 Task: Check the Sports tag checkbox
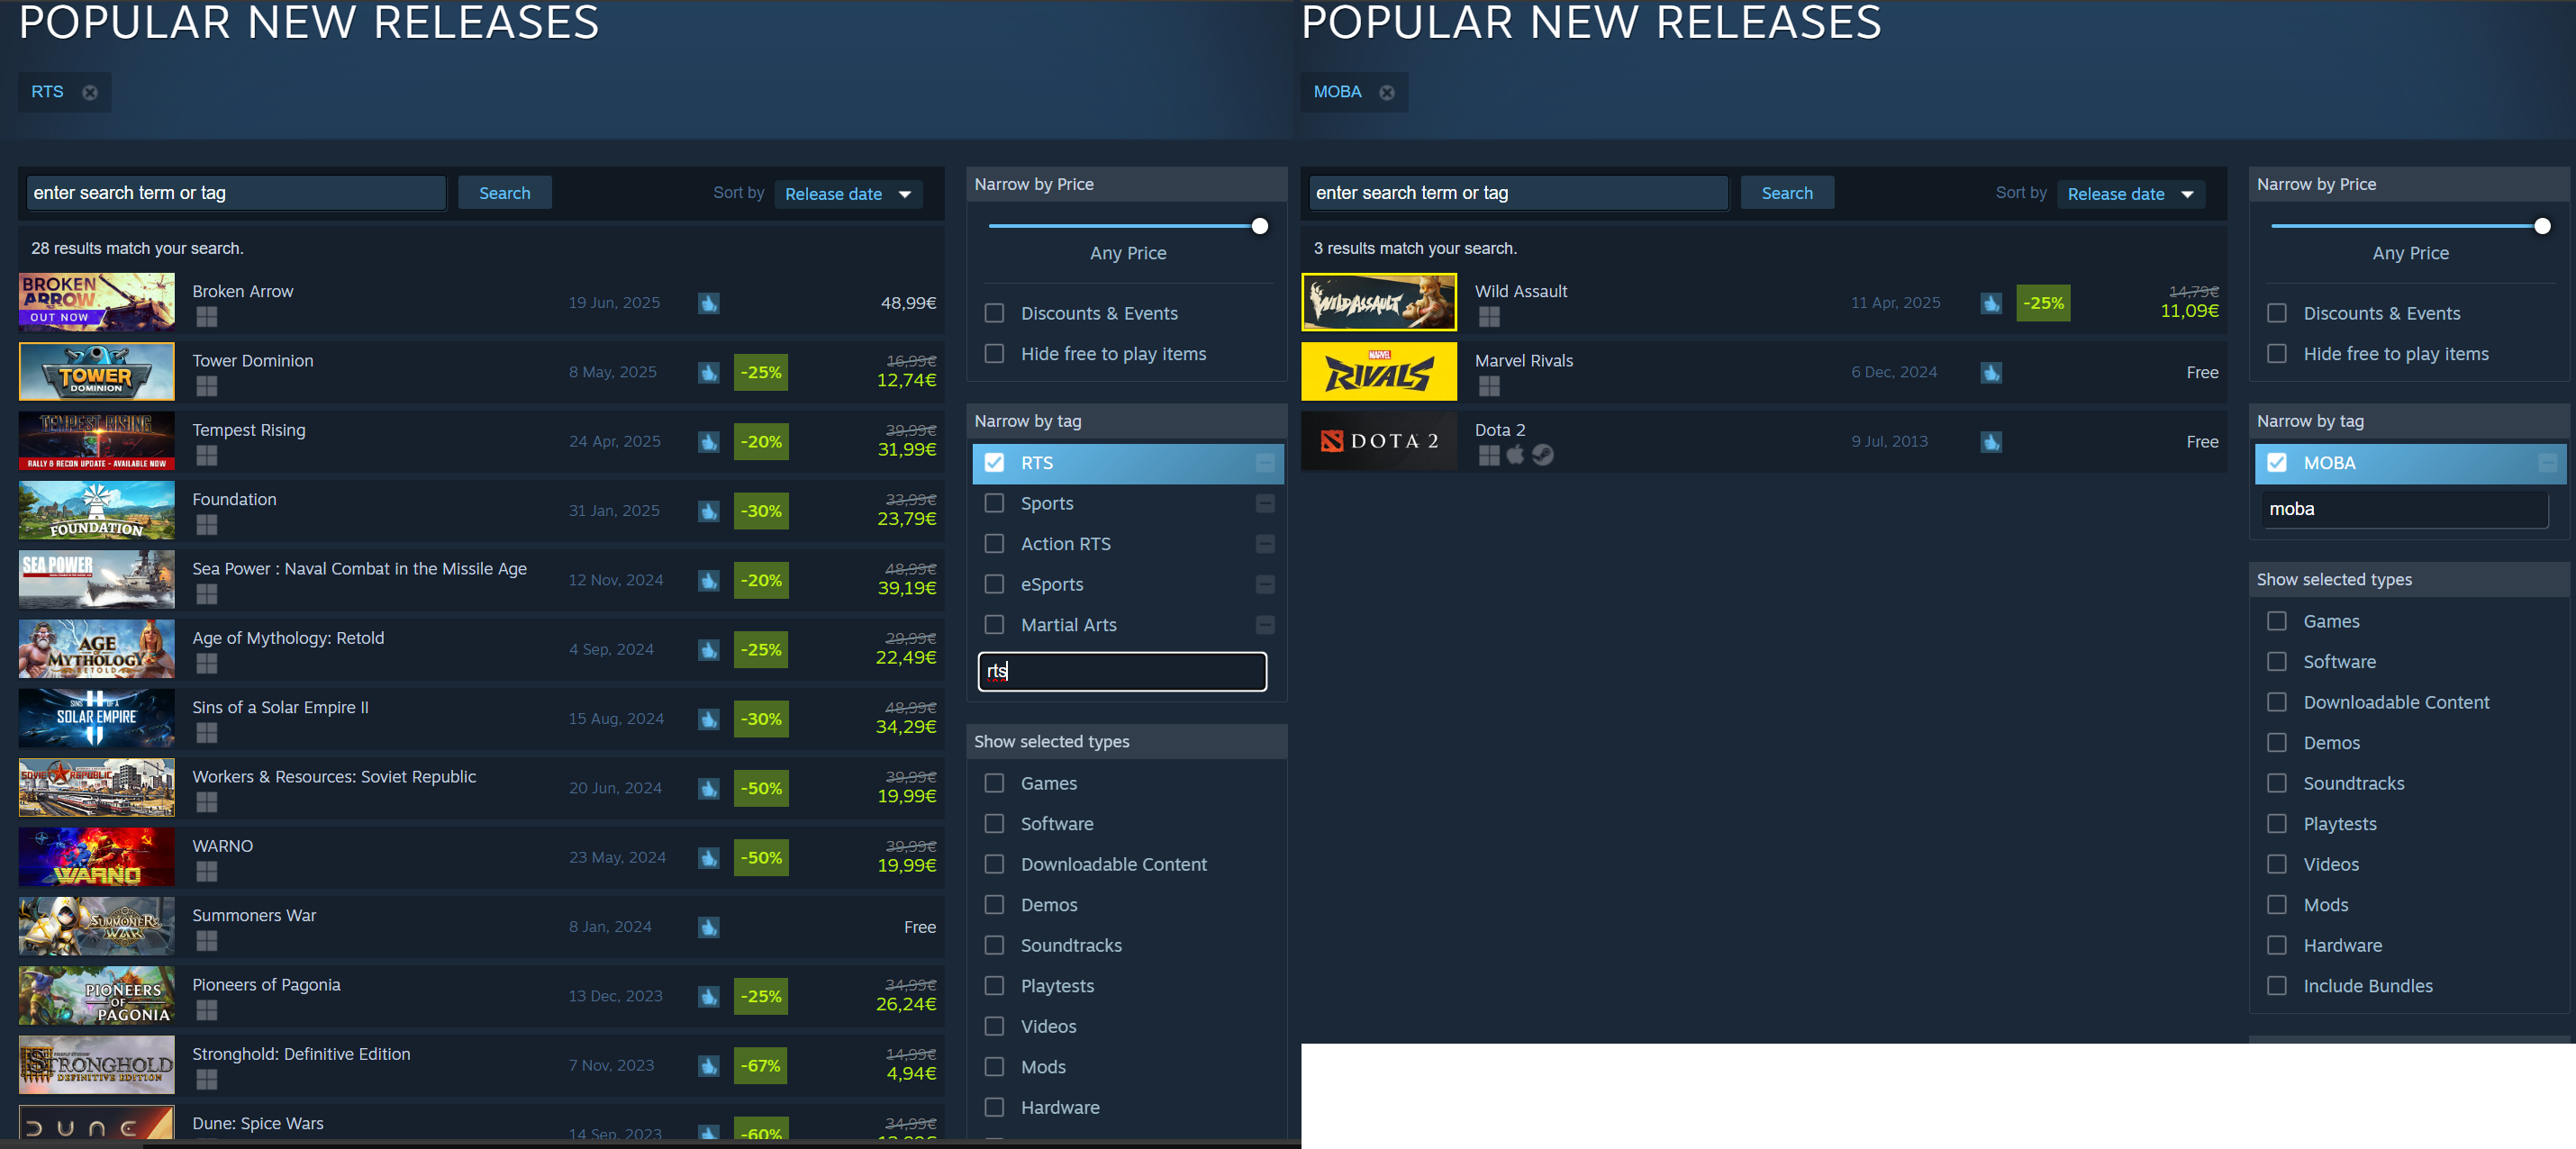click(x=994, y=503)
